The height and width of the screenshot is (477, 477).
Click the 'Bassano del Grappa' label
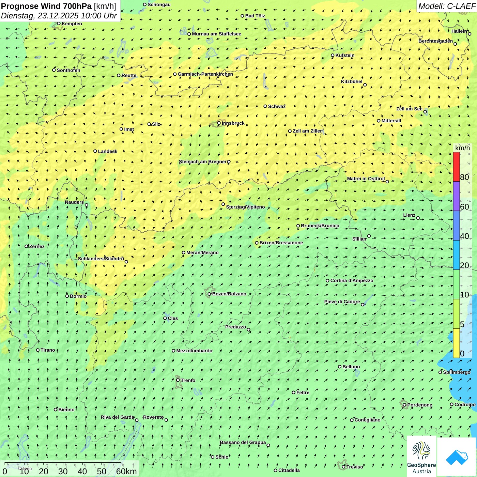click(243, 442)
